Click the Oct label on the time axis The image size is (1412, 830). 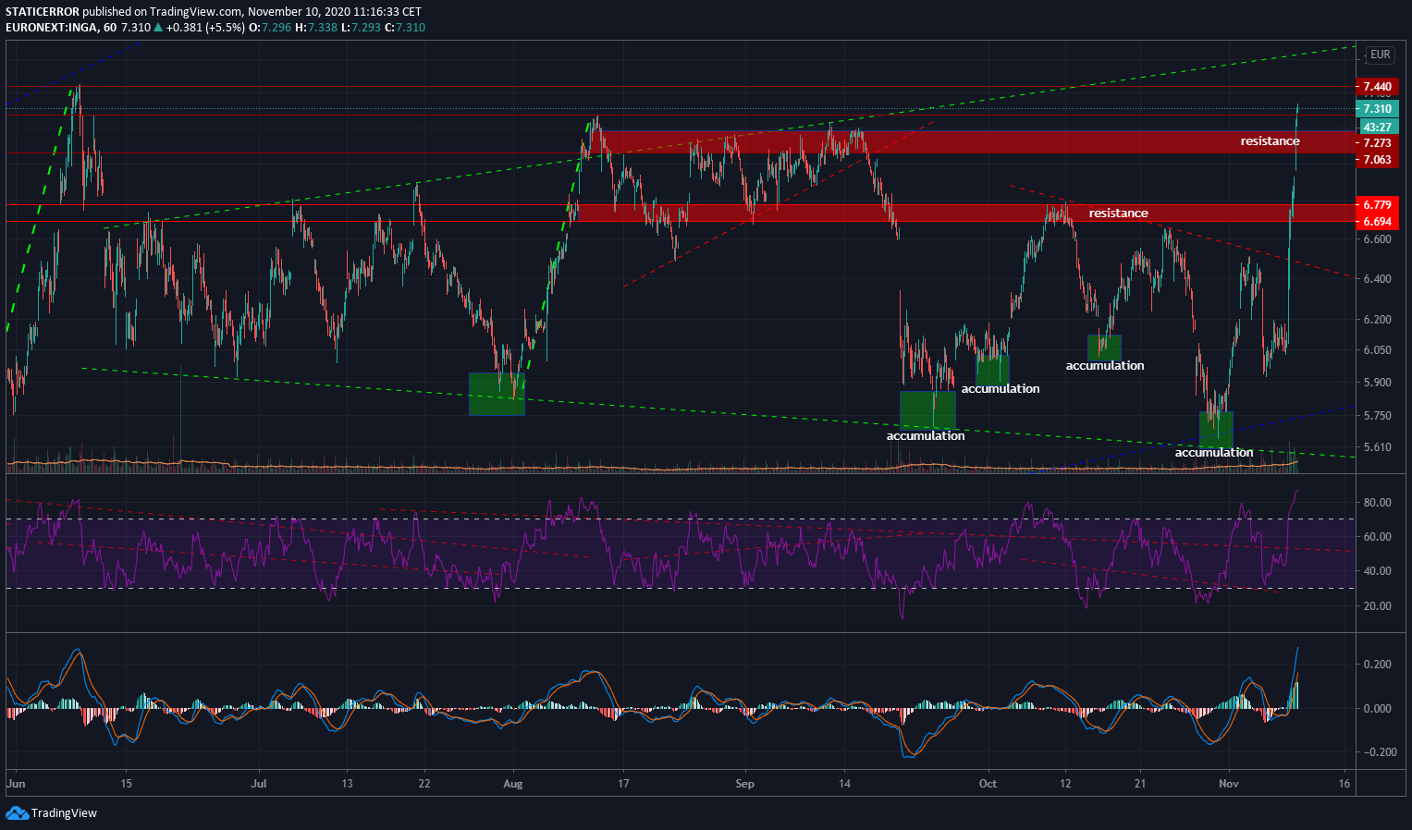[988, 784]
